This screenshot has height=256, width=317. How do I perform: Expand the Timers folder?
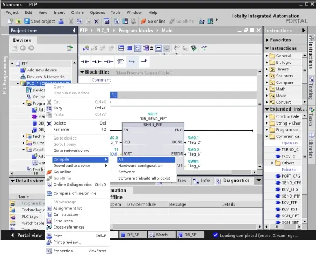[266, 69]
